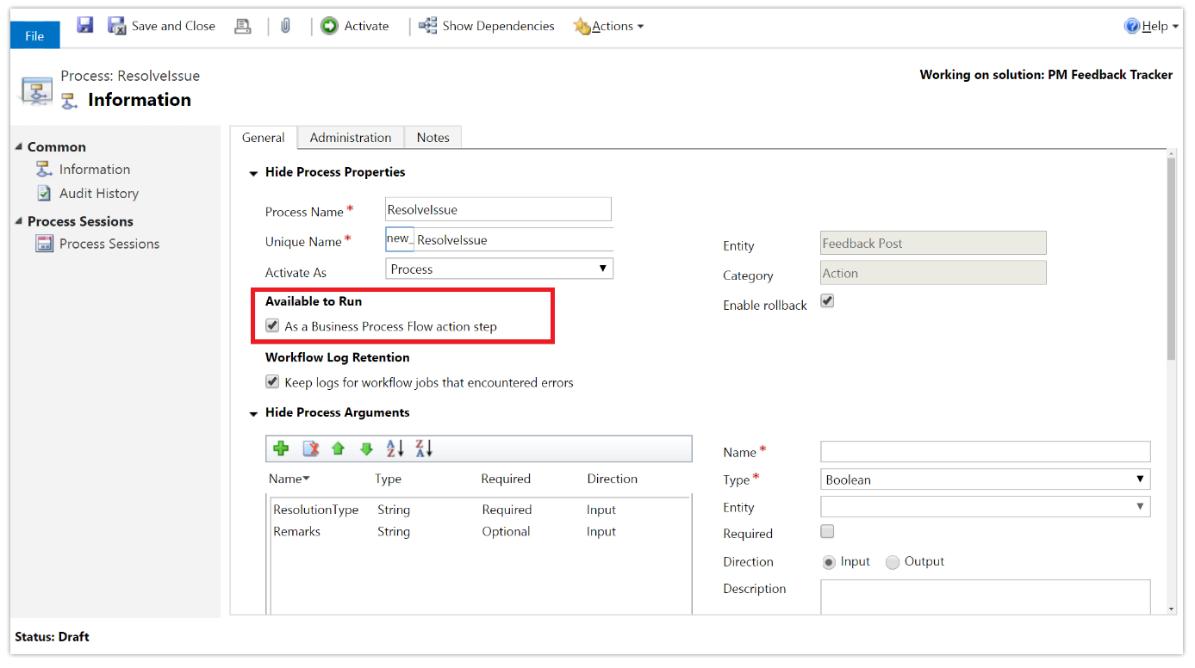Viewport: 1195px width, 668px height.
Task: Activate the process
Action: [x=355, y=26]
